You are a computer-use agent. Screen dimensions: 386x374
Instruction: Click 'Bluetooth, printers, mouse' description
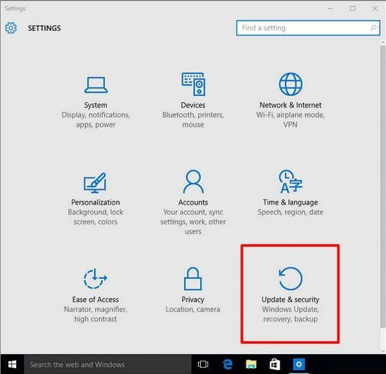(193, 120)
